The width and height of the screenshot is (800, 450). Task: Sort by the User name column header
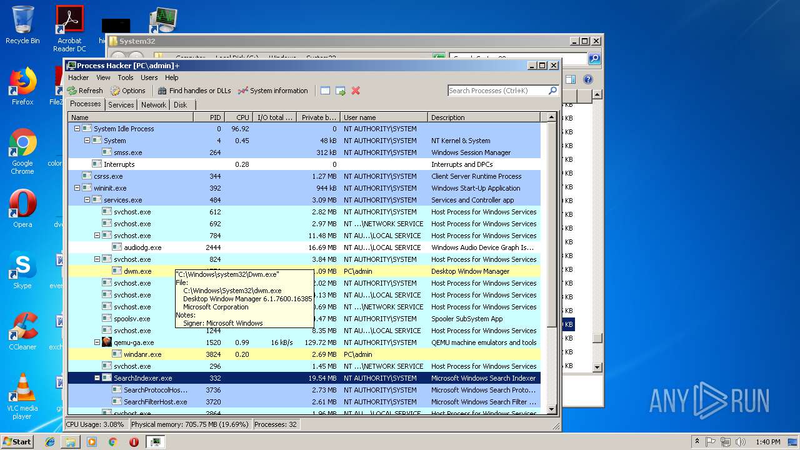384,117
